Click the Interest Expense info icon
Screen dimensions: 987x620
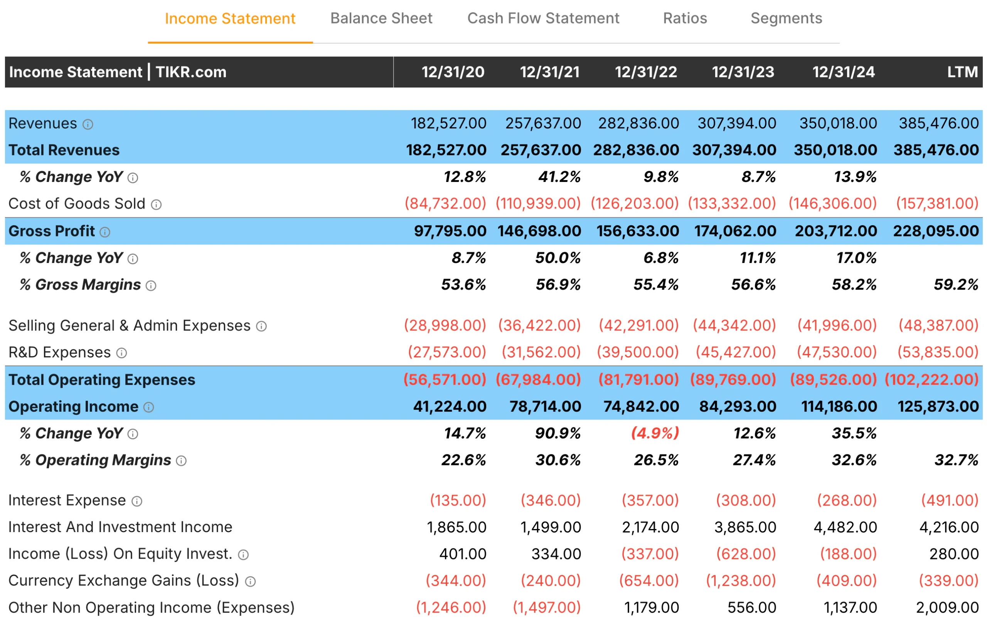(137, 501)
